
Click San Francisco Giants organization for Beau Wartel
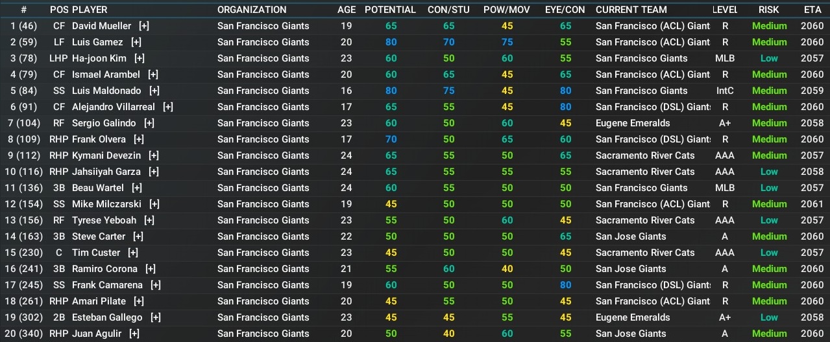tap(263, 188)
